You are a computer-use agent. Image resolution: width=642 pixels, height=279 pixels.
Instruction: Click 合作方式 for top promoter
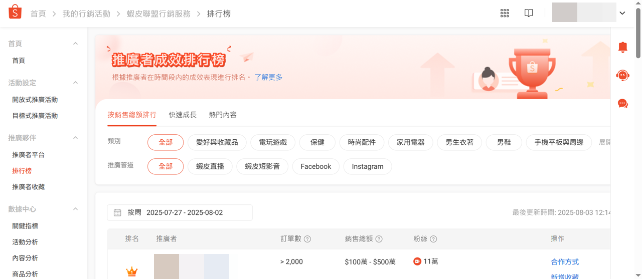pos(565,262)
